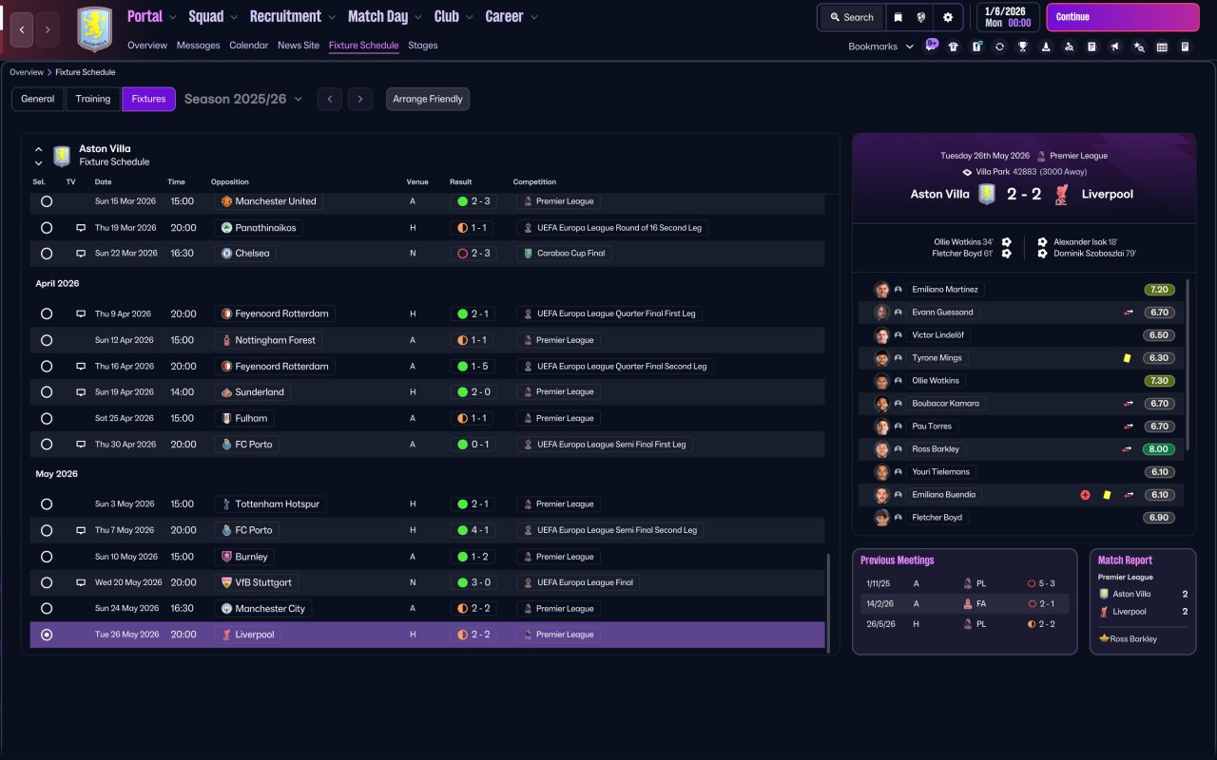
Task: Click Emiliano Martinez's face portrait
Action: click(882, 290)
